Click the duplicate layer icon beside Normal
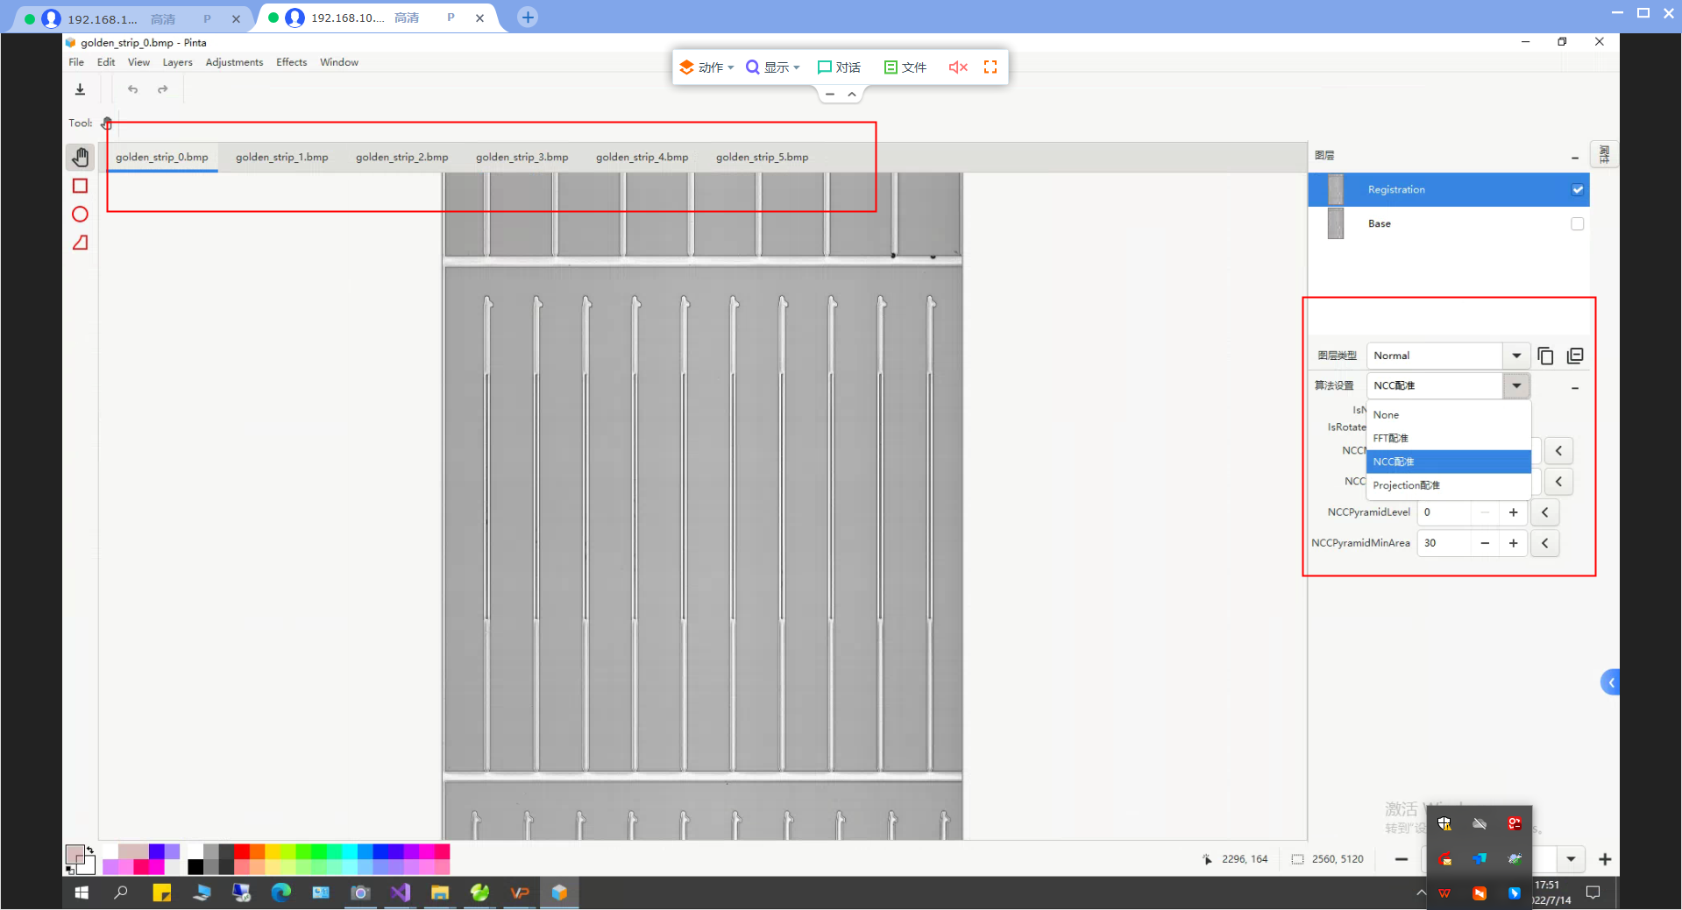The width and height of the screenshot is (1682, 910). 1545,356
